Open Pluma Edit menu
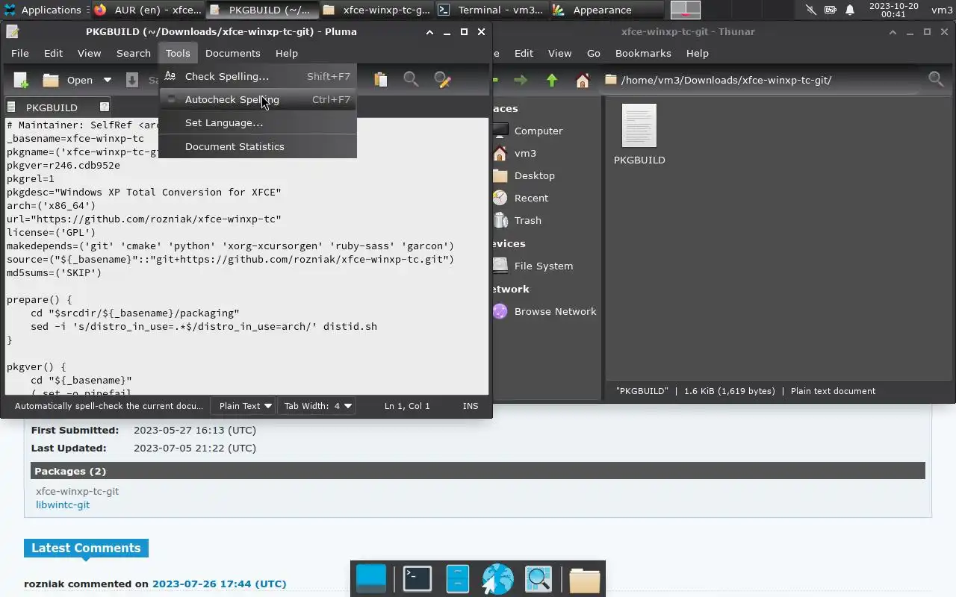 coord(53,53)
